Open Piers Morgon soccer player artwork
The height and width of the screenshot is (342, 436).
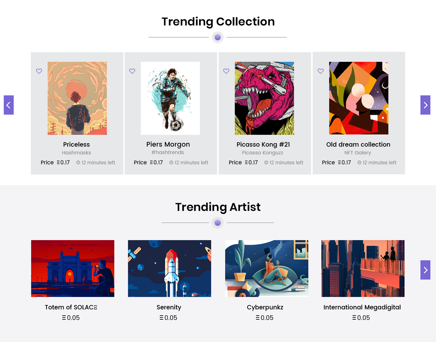170,98
